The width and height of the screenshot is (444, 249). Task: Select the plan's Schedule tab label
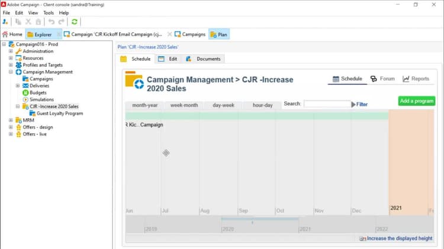click(x=141, y=59)
